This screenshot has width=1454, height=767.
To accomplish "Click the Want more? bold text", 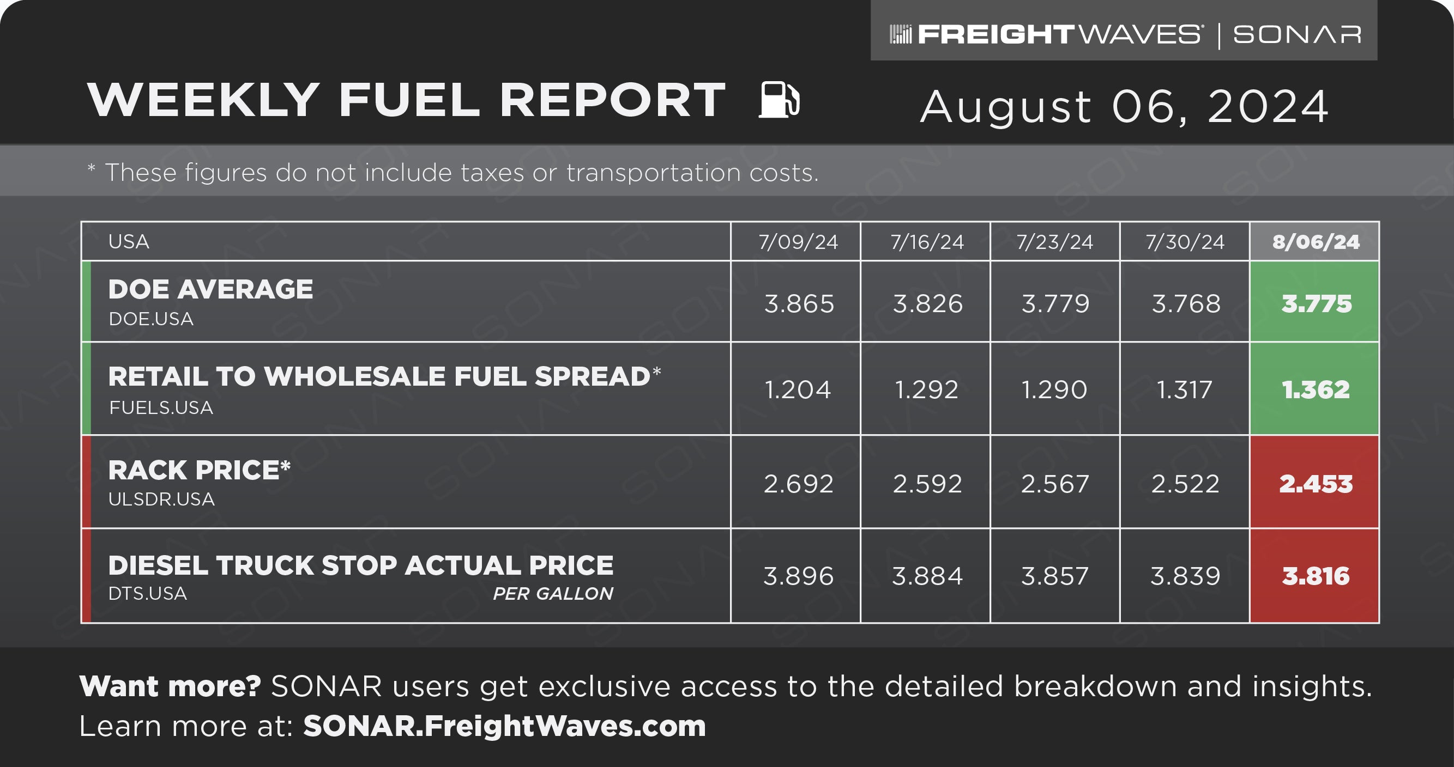I will point(170,686).
